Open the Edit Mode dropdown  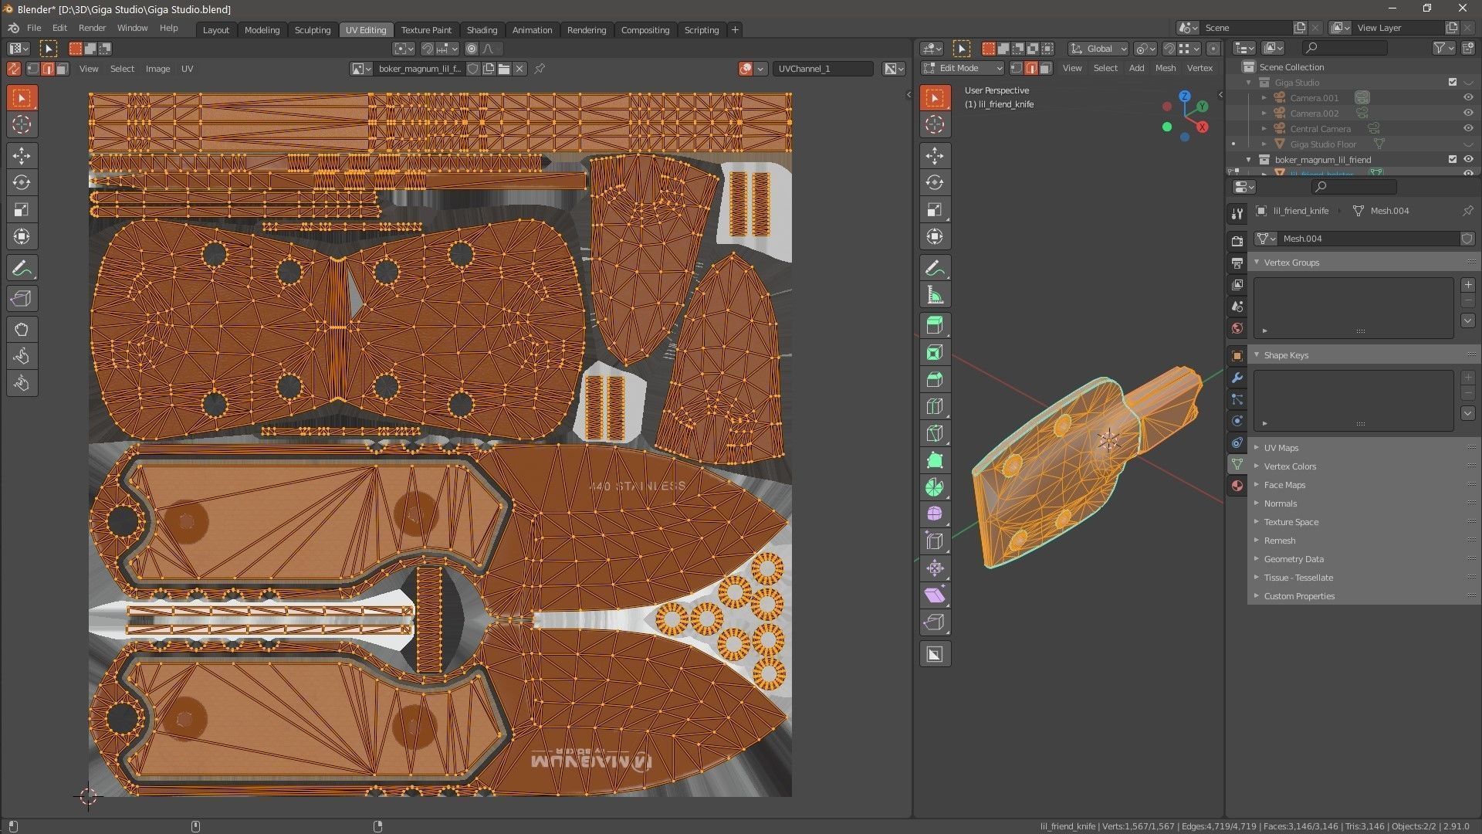(x=963, y=68)
